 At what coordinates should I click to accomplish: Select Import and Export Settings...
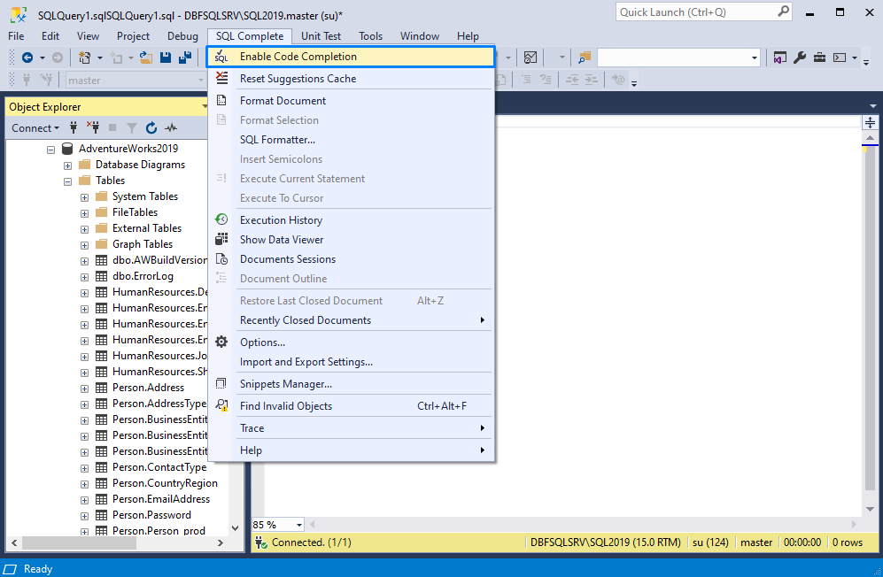point(306,361)
